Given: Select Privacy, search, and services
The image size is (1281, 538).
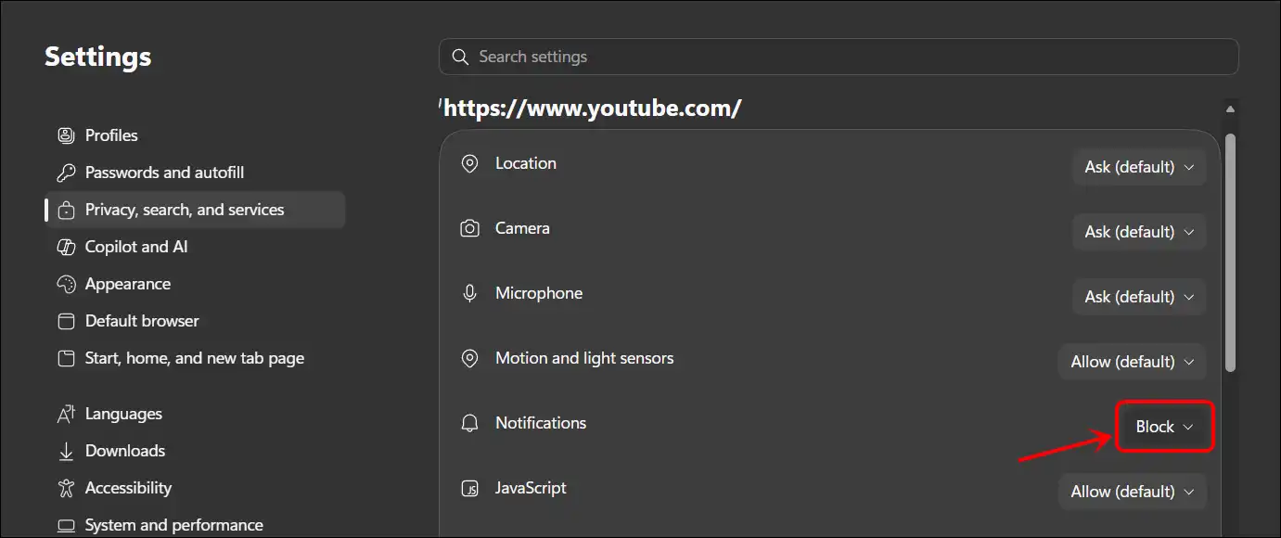Looking at the screenshot, I should [x=195, y=210].
